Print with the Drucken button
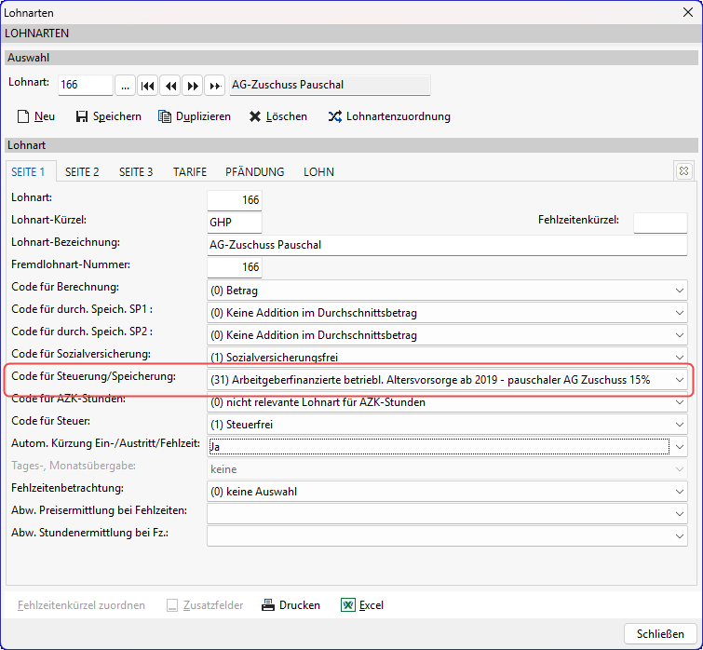 (291, 605)
